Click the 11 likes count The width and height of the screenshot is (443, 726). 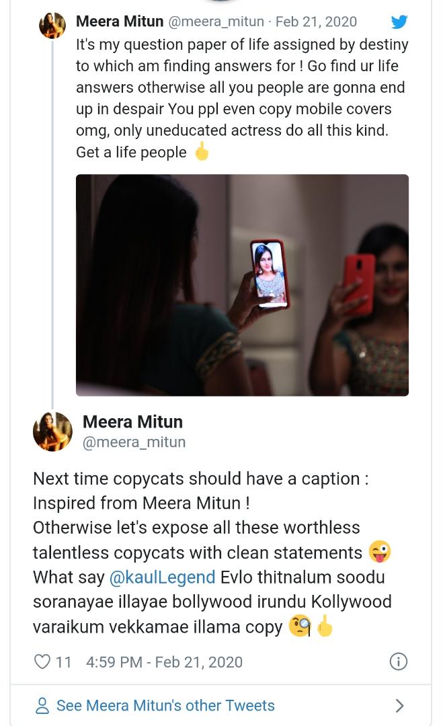pos(63,662)
